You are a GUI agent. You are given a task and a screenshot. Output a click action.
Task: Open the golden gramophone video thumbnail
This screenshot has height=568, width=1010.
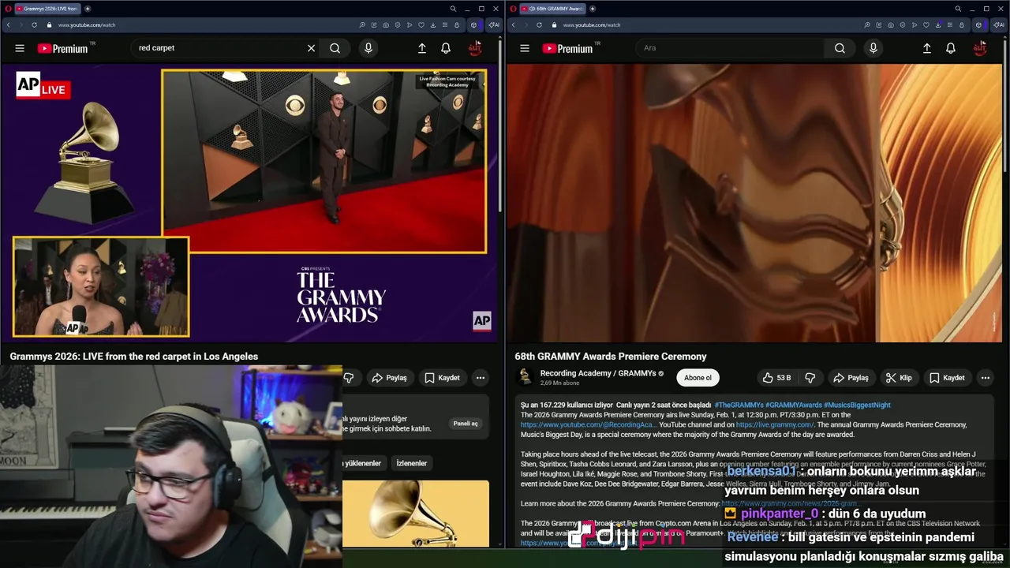point(416,513)
